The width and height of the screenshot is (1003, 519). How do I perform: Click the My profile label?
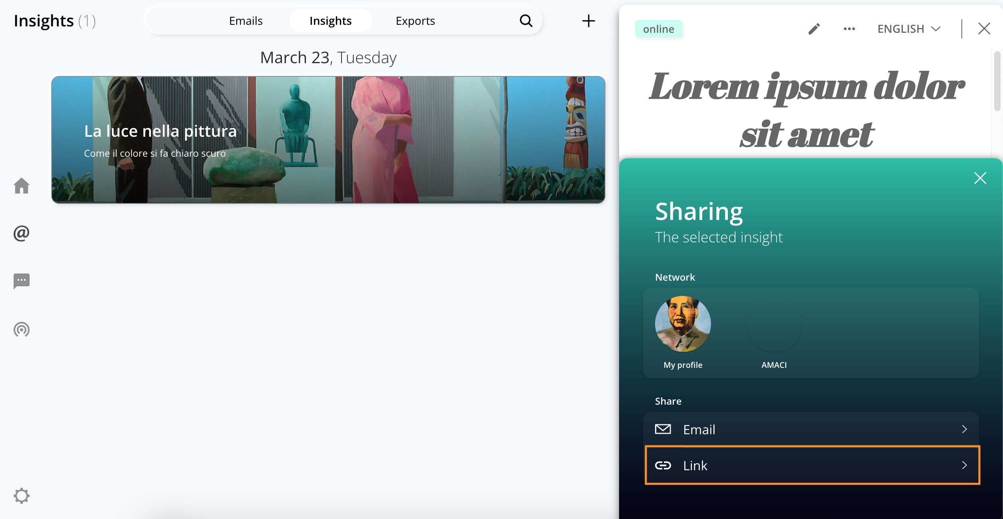[683, 365]
